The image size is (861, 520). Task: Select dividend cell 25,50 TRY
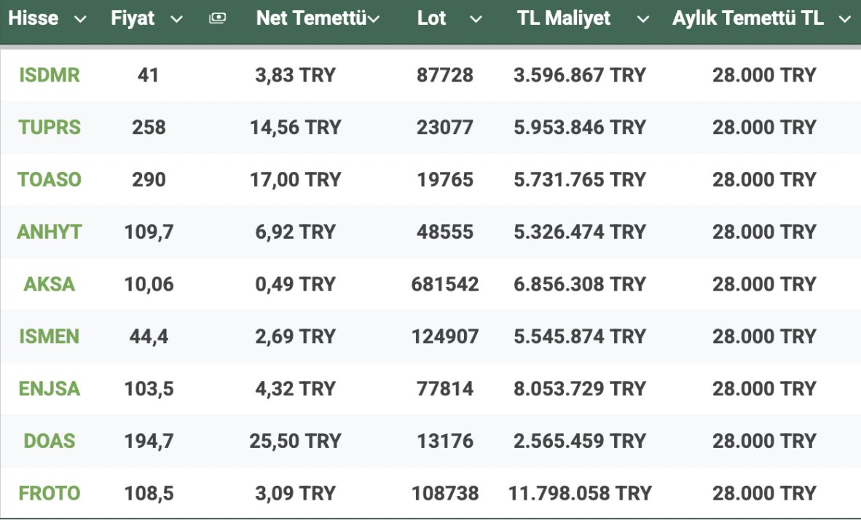[x=296, y=441]
